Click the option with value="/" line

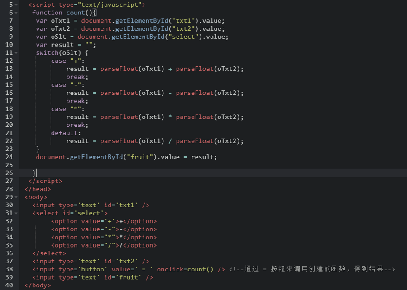coord(104,245)
